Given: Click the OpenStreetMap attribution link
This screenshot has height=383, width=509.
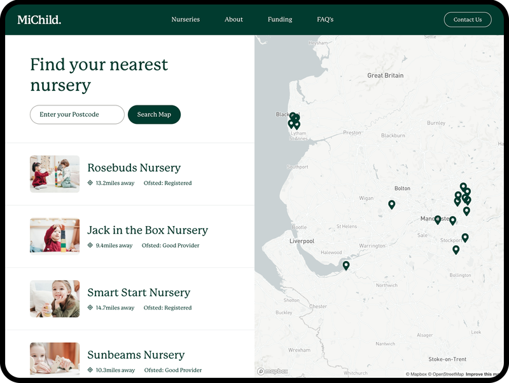Looking at the screenshot, I should (447, 374).
